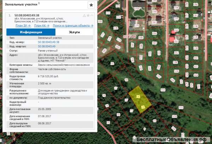This screenshot has height=144, width=212.
Task: Click map parcel labeled 358
Action: coord(137,9)
